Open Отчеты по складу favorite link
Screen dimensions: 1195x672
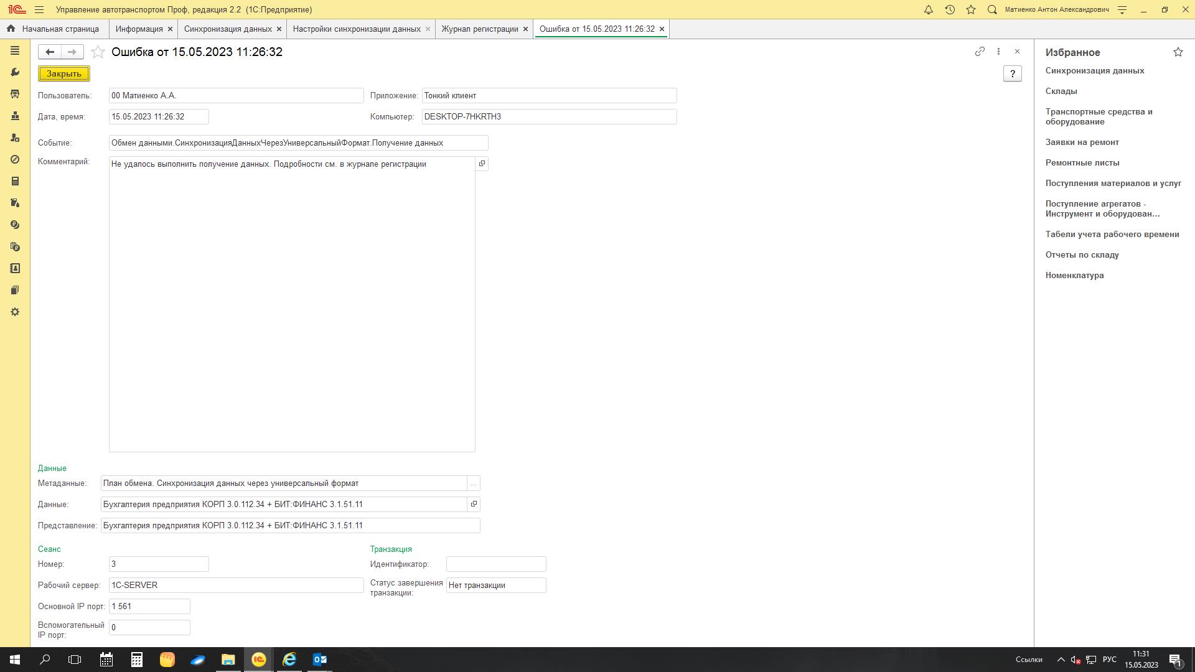tap(1082, 255)
